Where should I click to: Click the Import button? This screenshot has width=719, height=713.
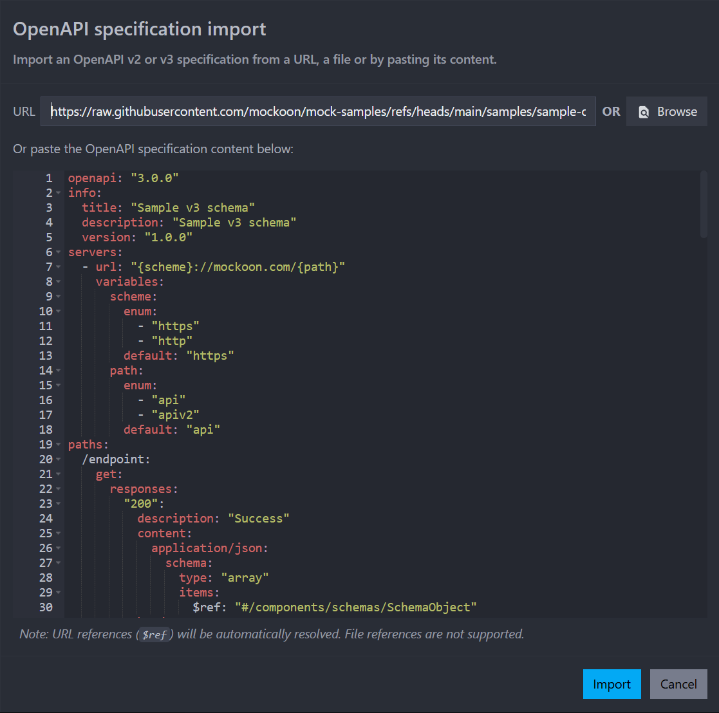[612, 684]
